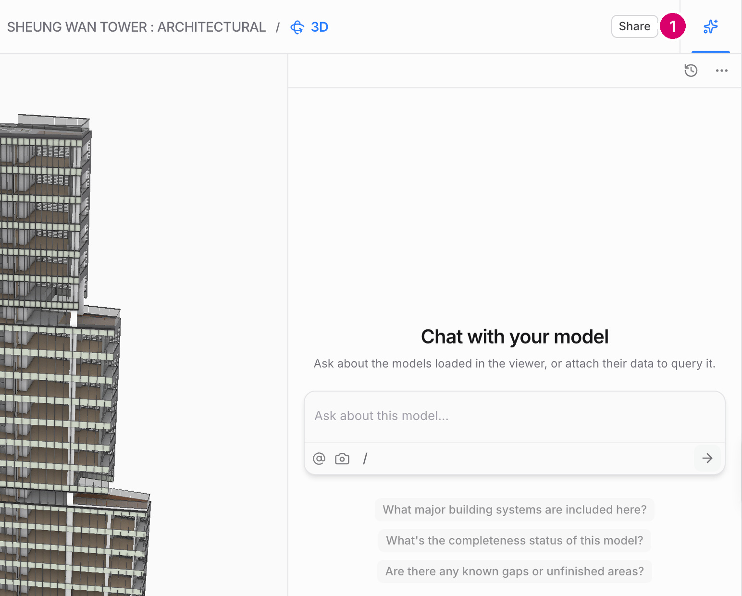This screenshot has height=596, width=742.
Task: Open the AI sparkle chat panel tab
Action: [x=711, y=26]
